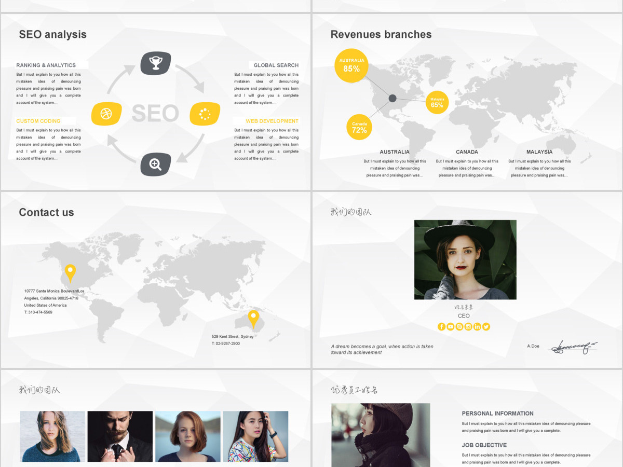Screen dimensions: 623x467
Task: Click the 'United States of America' line
Action: (45, 305)
